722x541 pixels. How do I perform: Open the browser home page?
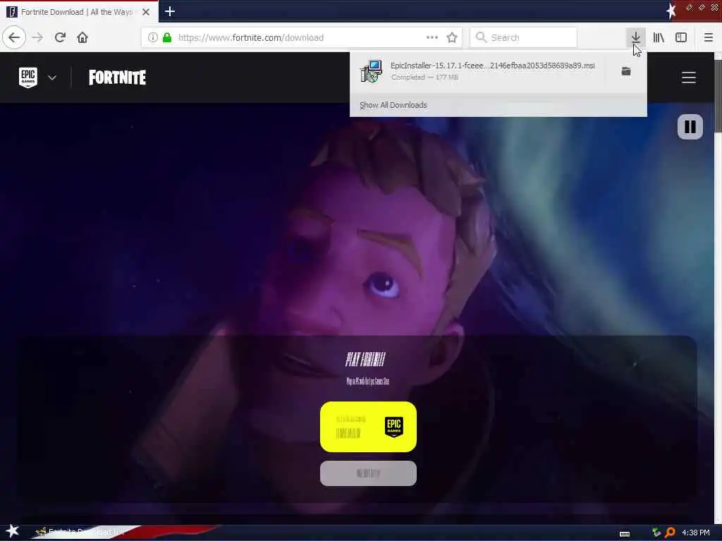pyautogui.click(x=82, y=37)
